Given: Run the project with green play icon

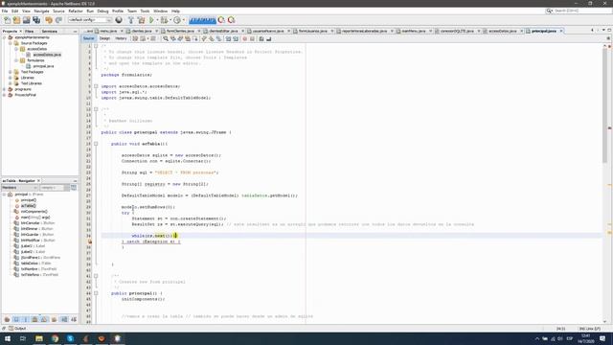Looking at the screenshot, I should click(x=151, y=20).
